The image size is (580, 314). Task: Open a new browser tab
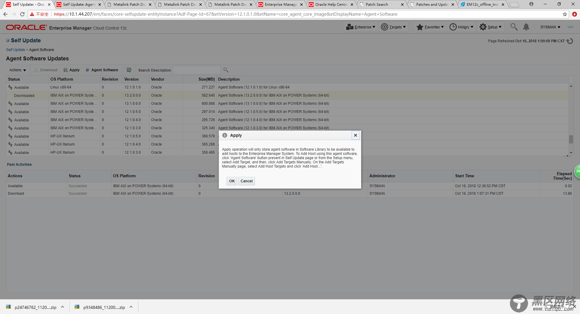[514, 5]
